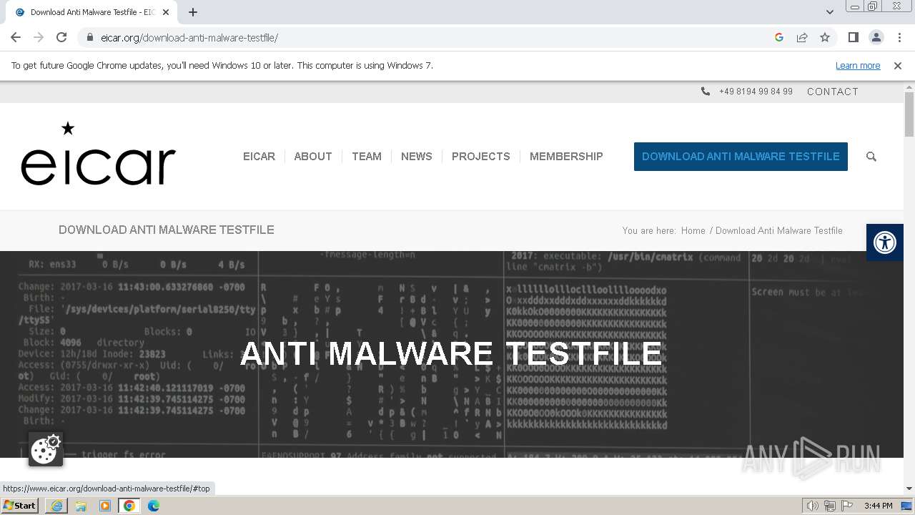Open the Chrome profile avatar
Image resolution: width=915 pixels, height=515 pixels.
pyautogui.click(x=876, y=37)
